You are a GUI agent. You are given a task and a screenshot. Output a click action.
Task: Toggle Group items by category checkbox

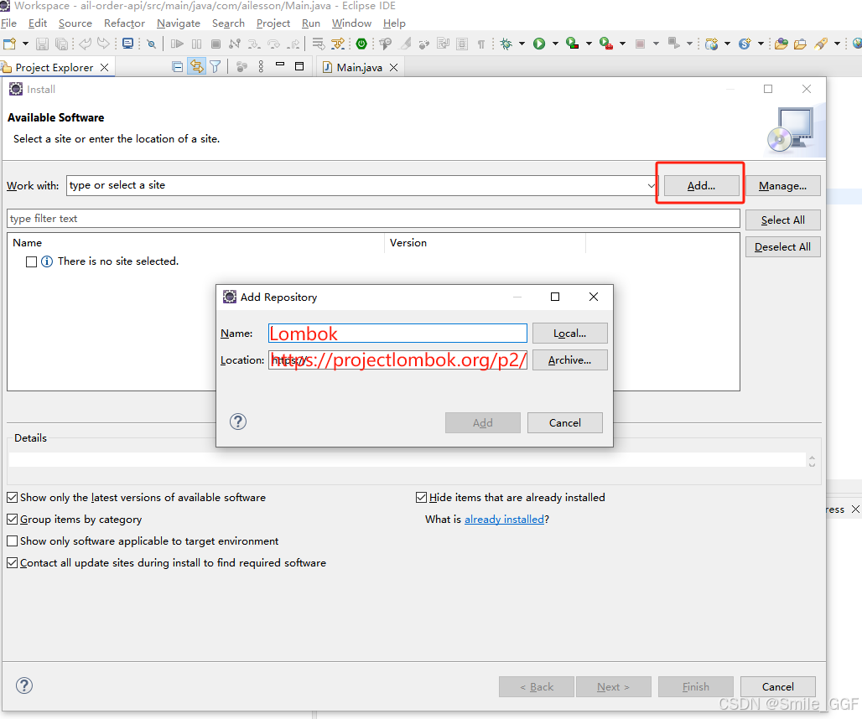(x=12, y=519)
